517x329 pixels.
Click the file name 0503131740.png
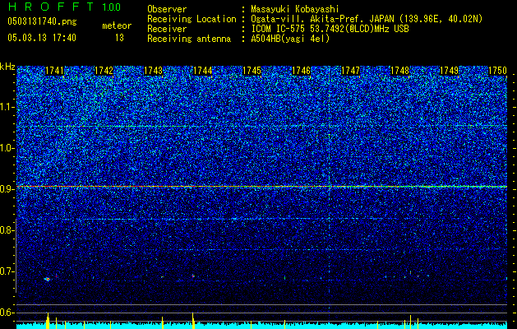(42, 21)
